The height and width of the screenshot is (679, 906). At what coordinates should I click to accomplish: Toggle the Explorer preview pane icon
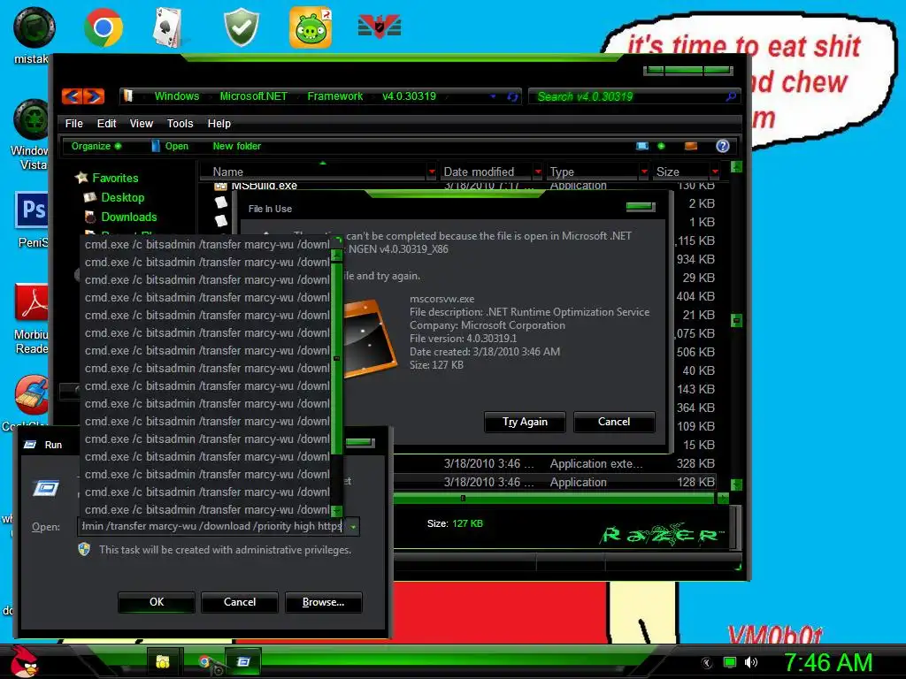point(690,146)
